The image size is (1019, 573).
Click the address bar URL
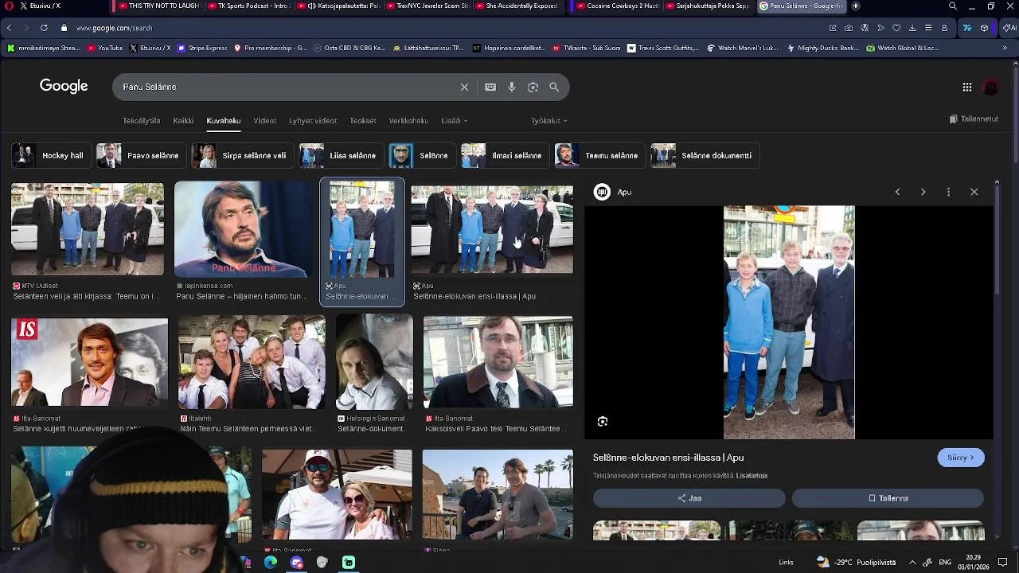(114, 28)
